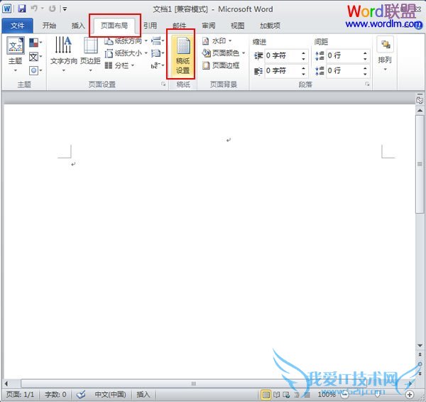This screenshot has height=402, width=426.
Task: Switch to the 视图 view tab
Action: click(238, 26)
